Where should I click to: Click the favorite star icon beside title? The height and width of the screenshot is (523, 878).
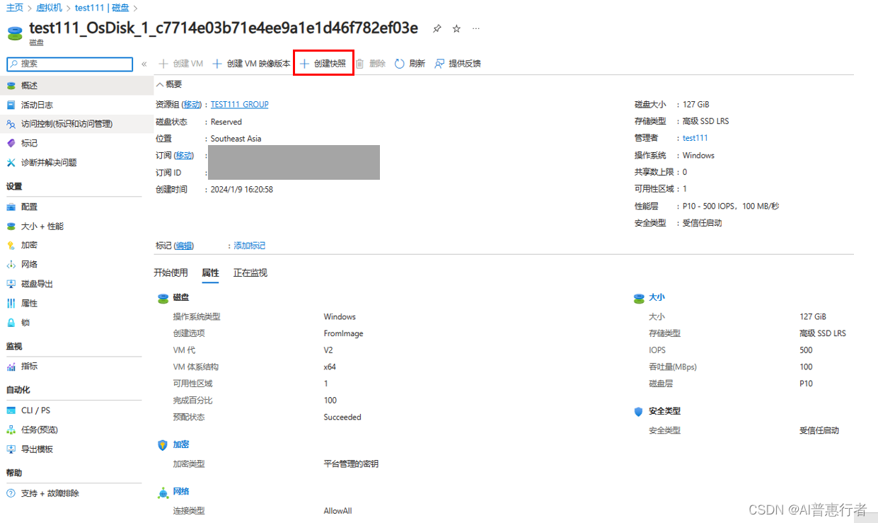pyautogui.click(x=456, y=29)
